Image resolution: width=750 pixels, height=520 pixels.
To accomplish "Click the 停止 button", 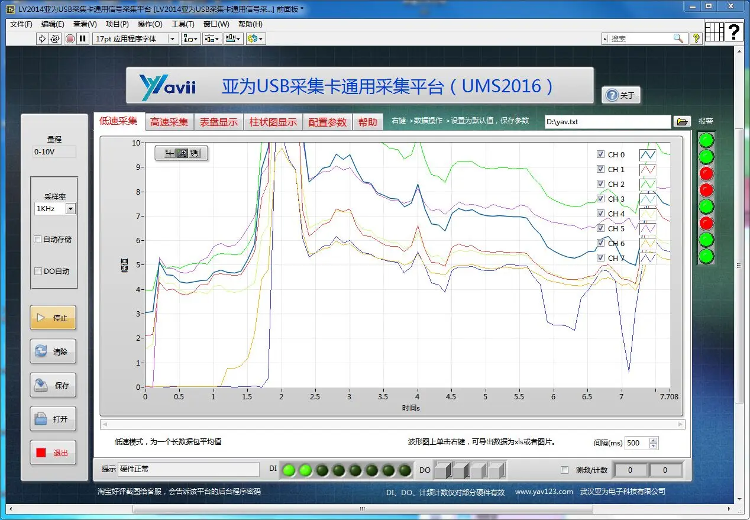I will [x=53, y=318].
